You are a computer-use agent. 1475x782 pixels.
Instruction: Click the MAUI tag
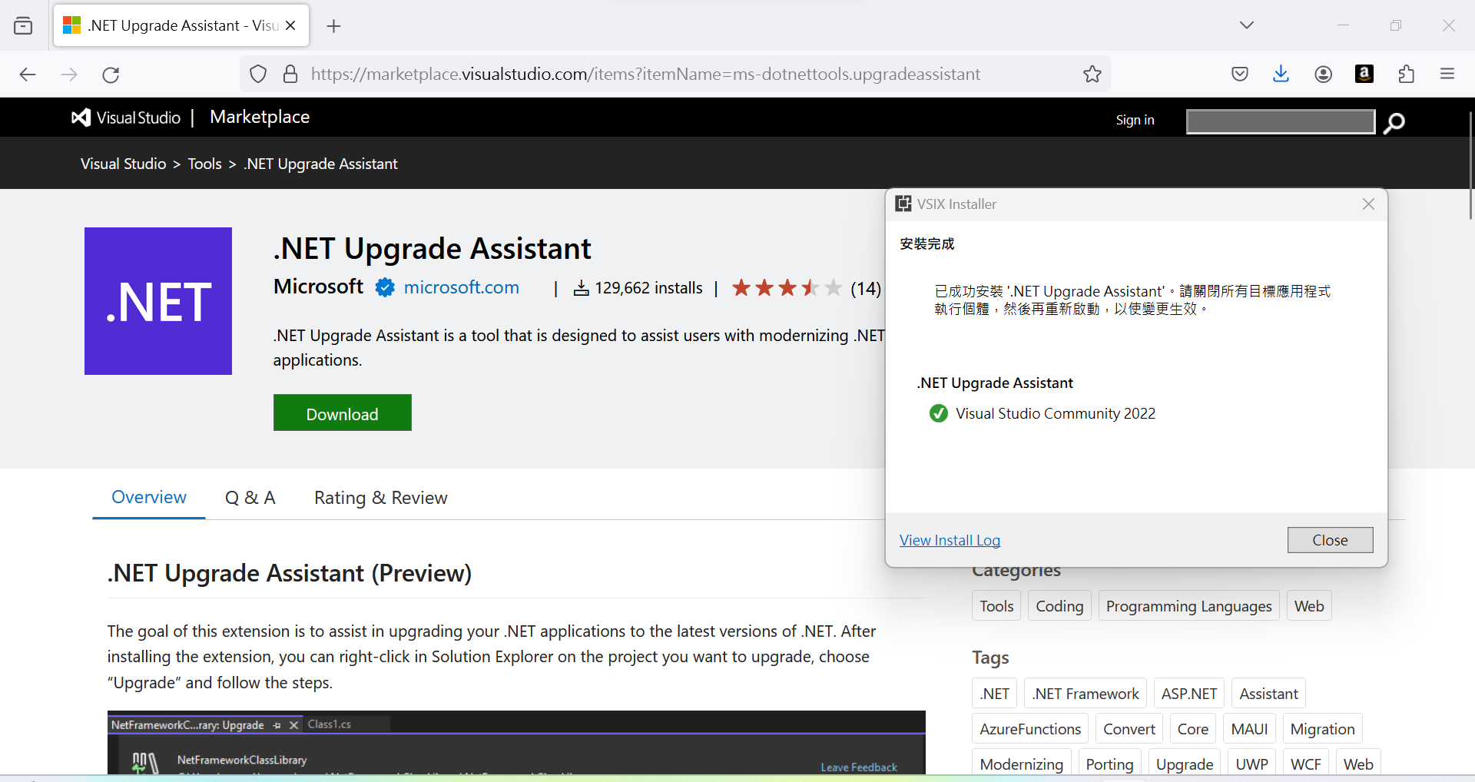point(1249,729)
